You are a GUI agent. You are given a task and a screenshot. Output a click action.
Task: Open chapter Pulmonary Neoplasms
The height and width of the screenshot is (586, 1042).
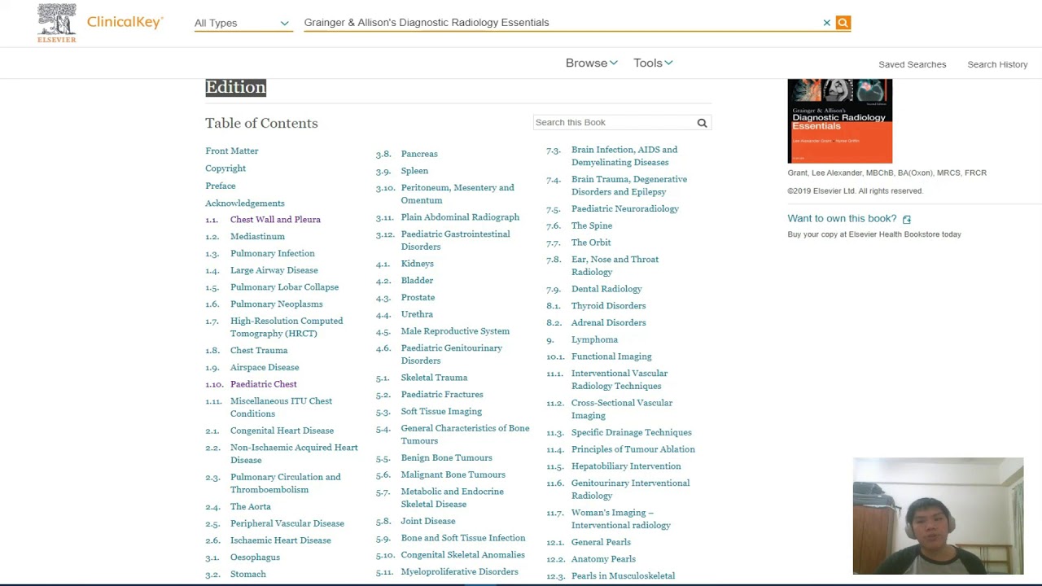[276, 304]
